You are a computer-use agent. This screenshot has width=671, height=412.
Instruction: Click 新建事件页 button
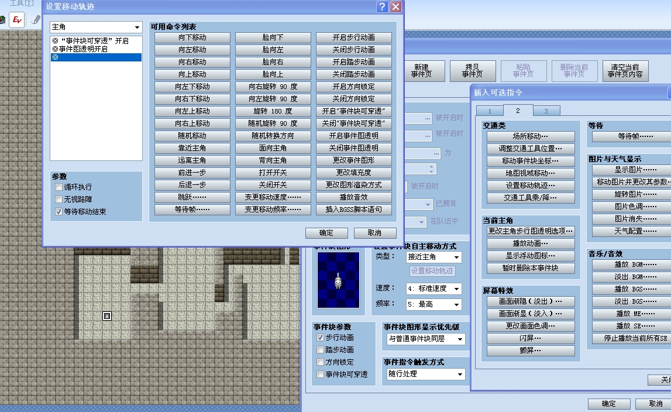(x=422, y=71)
